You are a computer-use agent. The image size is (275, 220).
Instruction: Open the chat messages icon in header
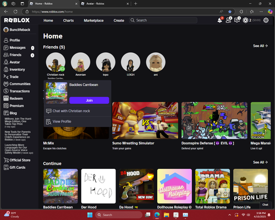pos(237,20)
